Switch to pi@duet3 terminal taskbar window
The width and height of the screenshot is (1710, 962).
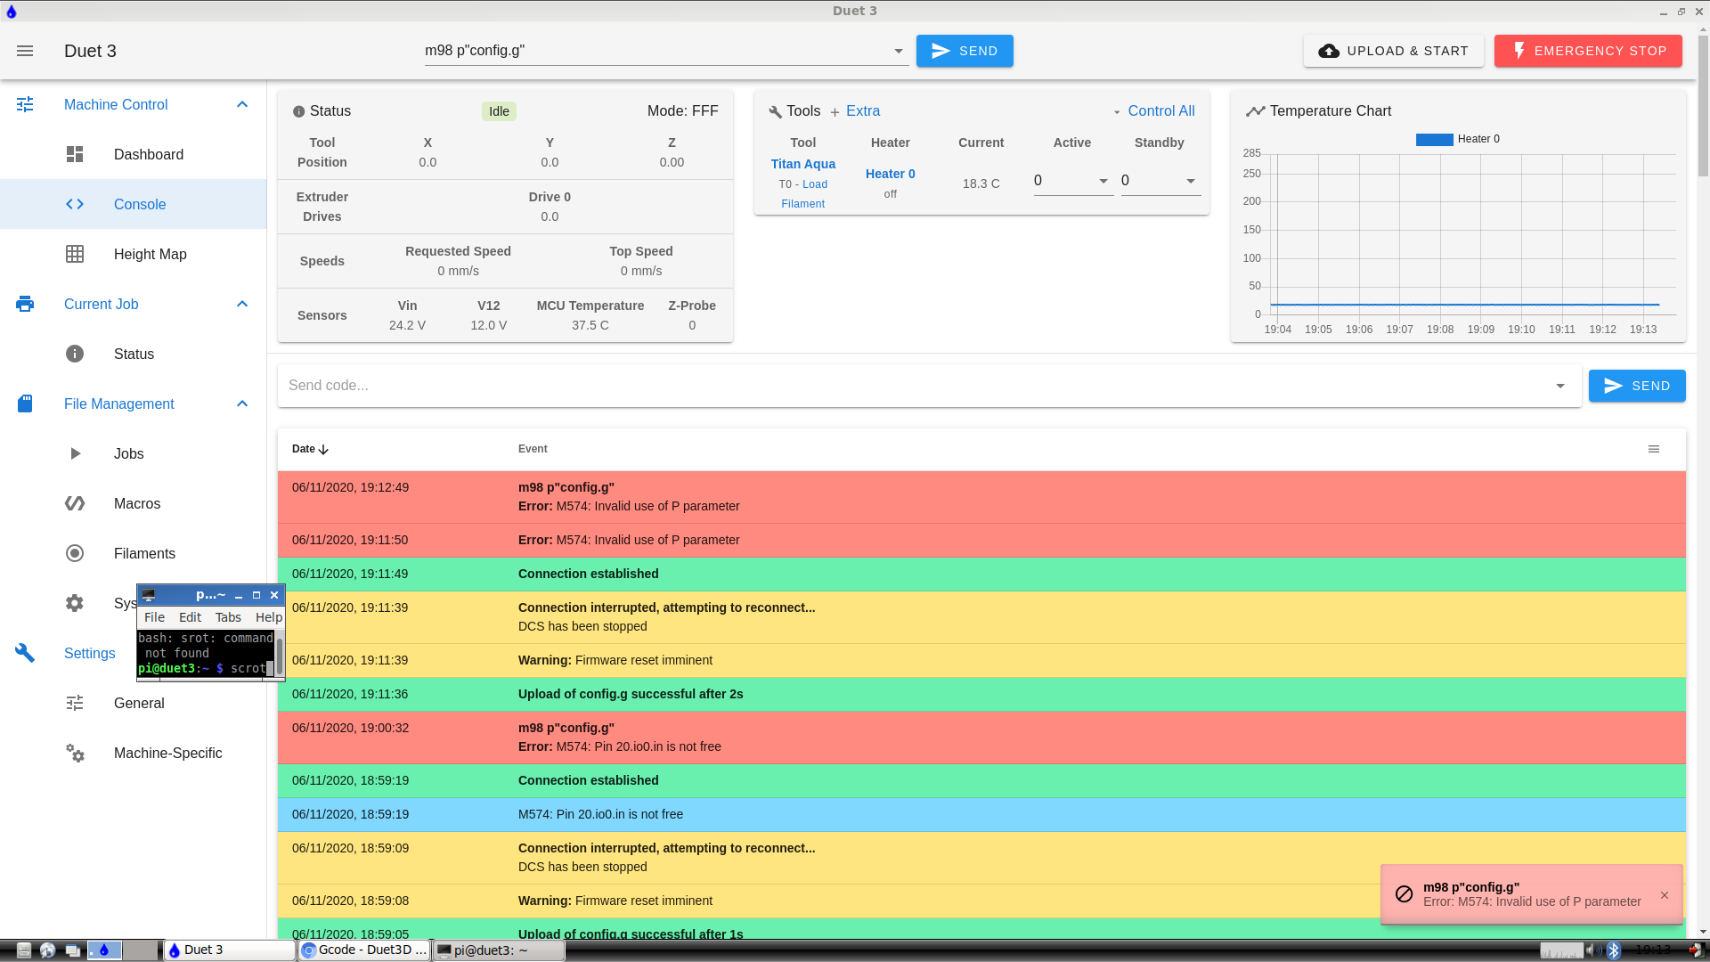pos(499,950)
